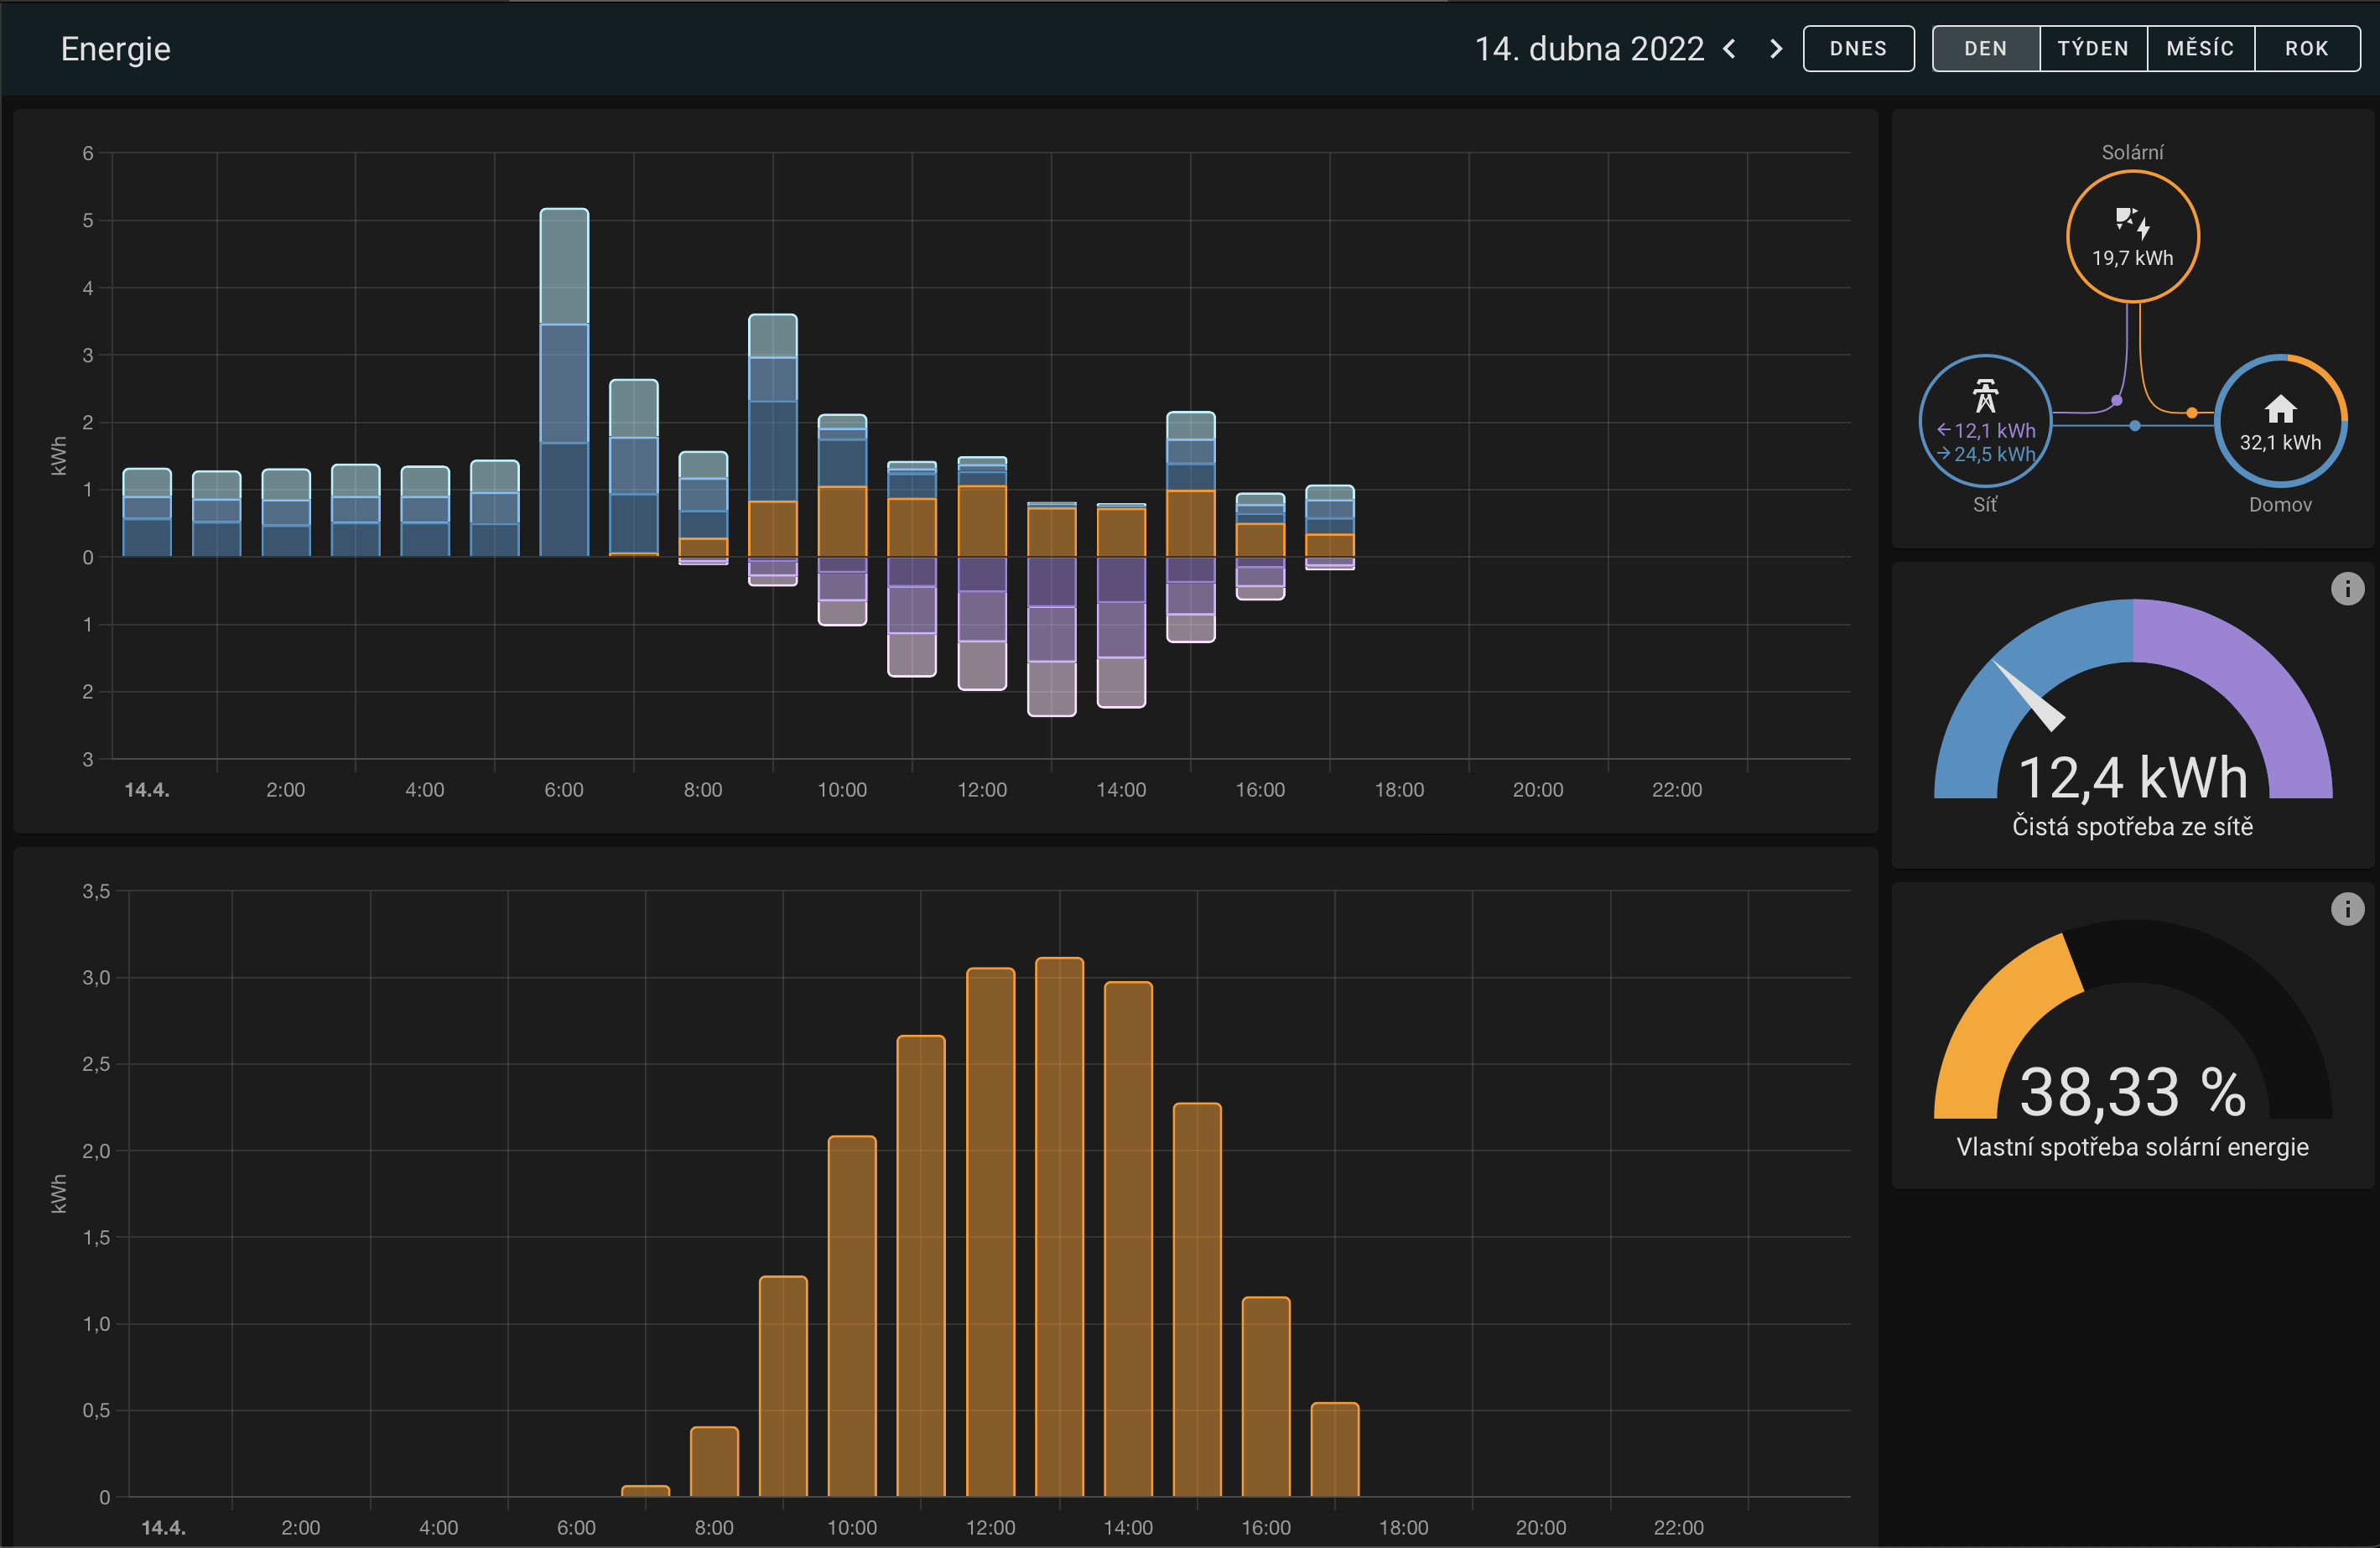Go to next day with right chevron
This screenshot has width=2380, height=1548.
click(1776, 49)
